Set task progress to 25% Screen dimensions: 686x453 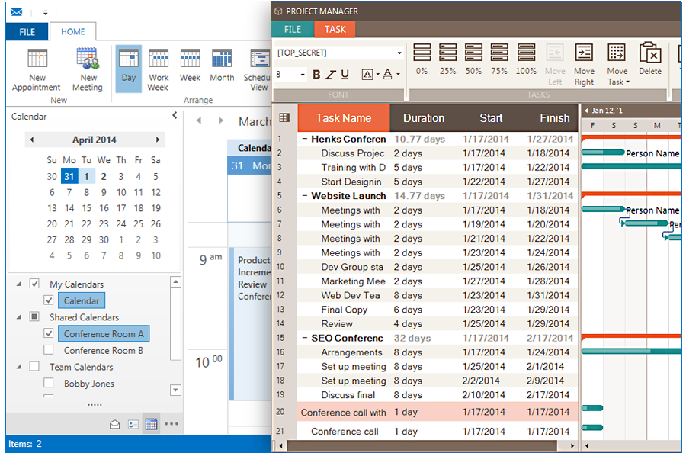coord(447,59)
